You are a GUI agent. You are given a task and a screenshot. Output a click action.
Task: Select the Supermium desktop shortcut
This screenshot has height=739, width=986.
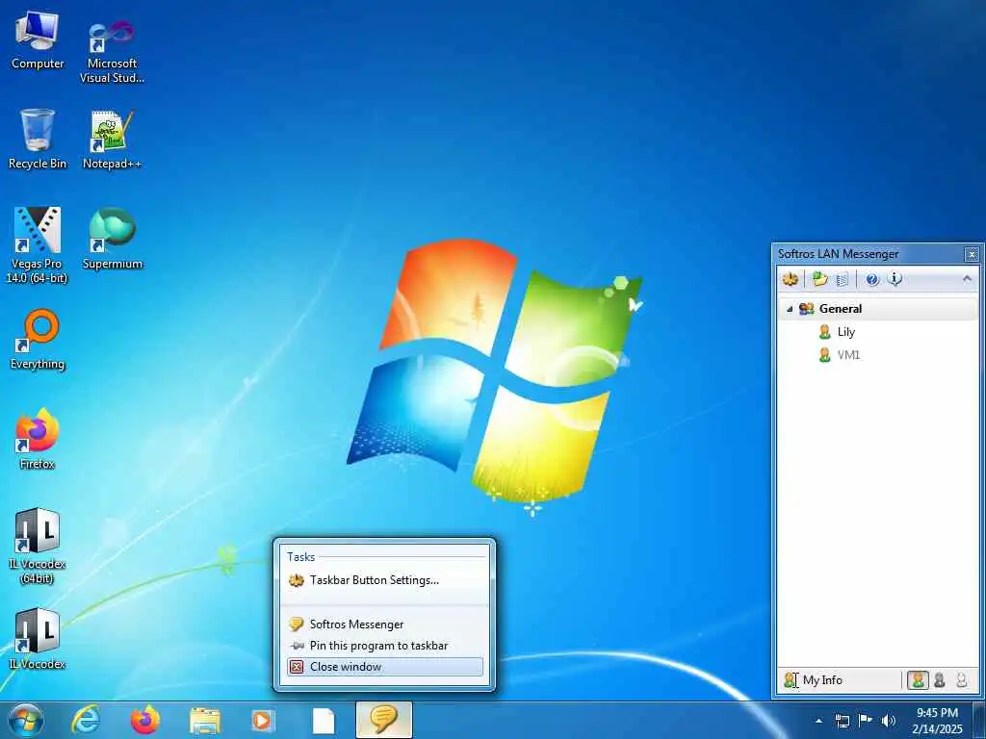coord(112,239)
